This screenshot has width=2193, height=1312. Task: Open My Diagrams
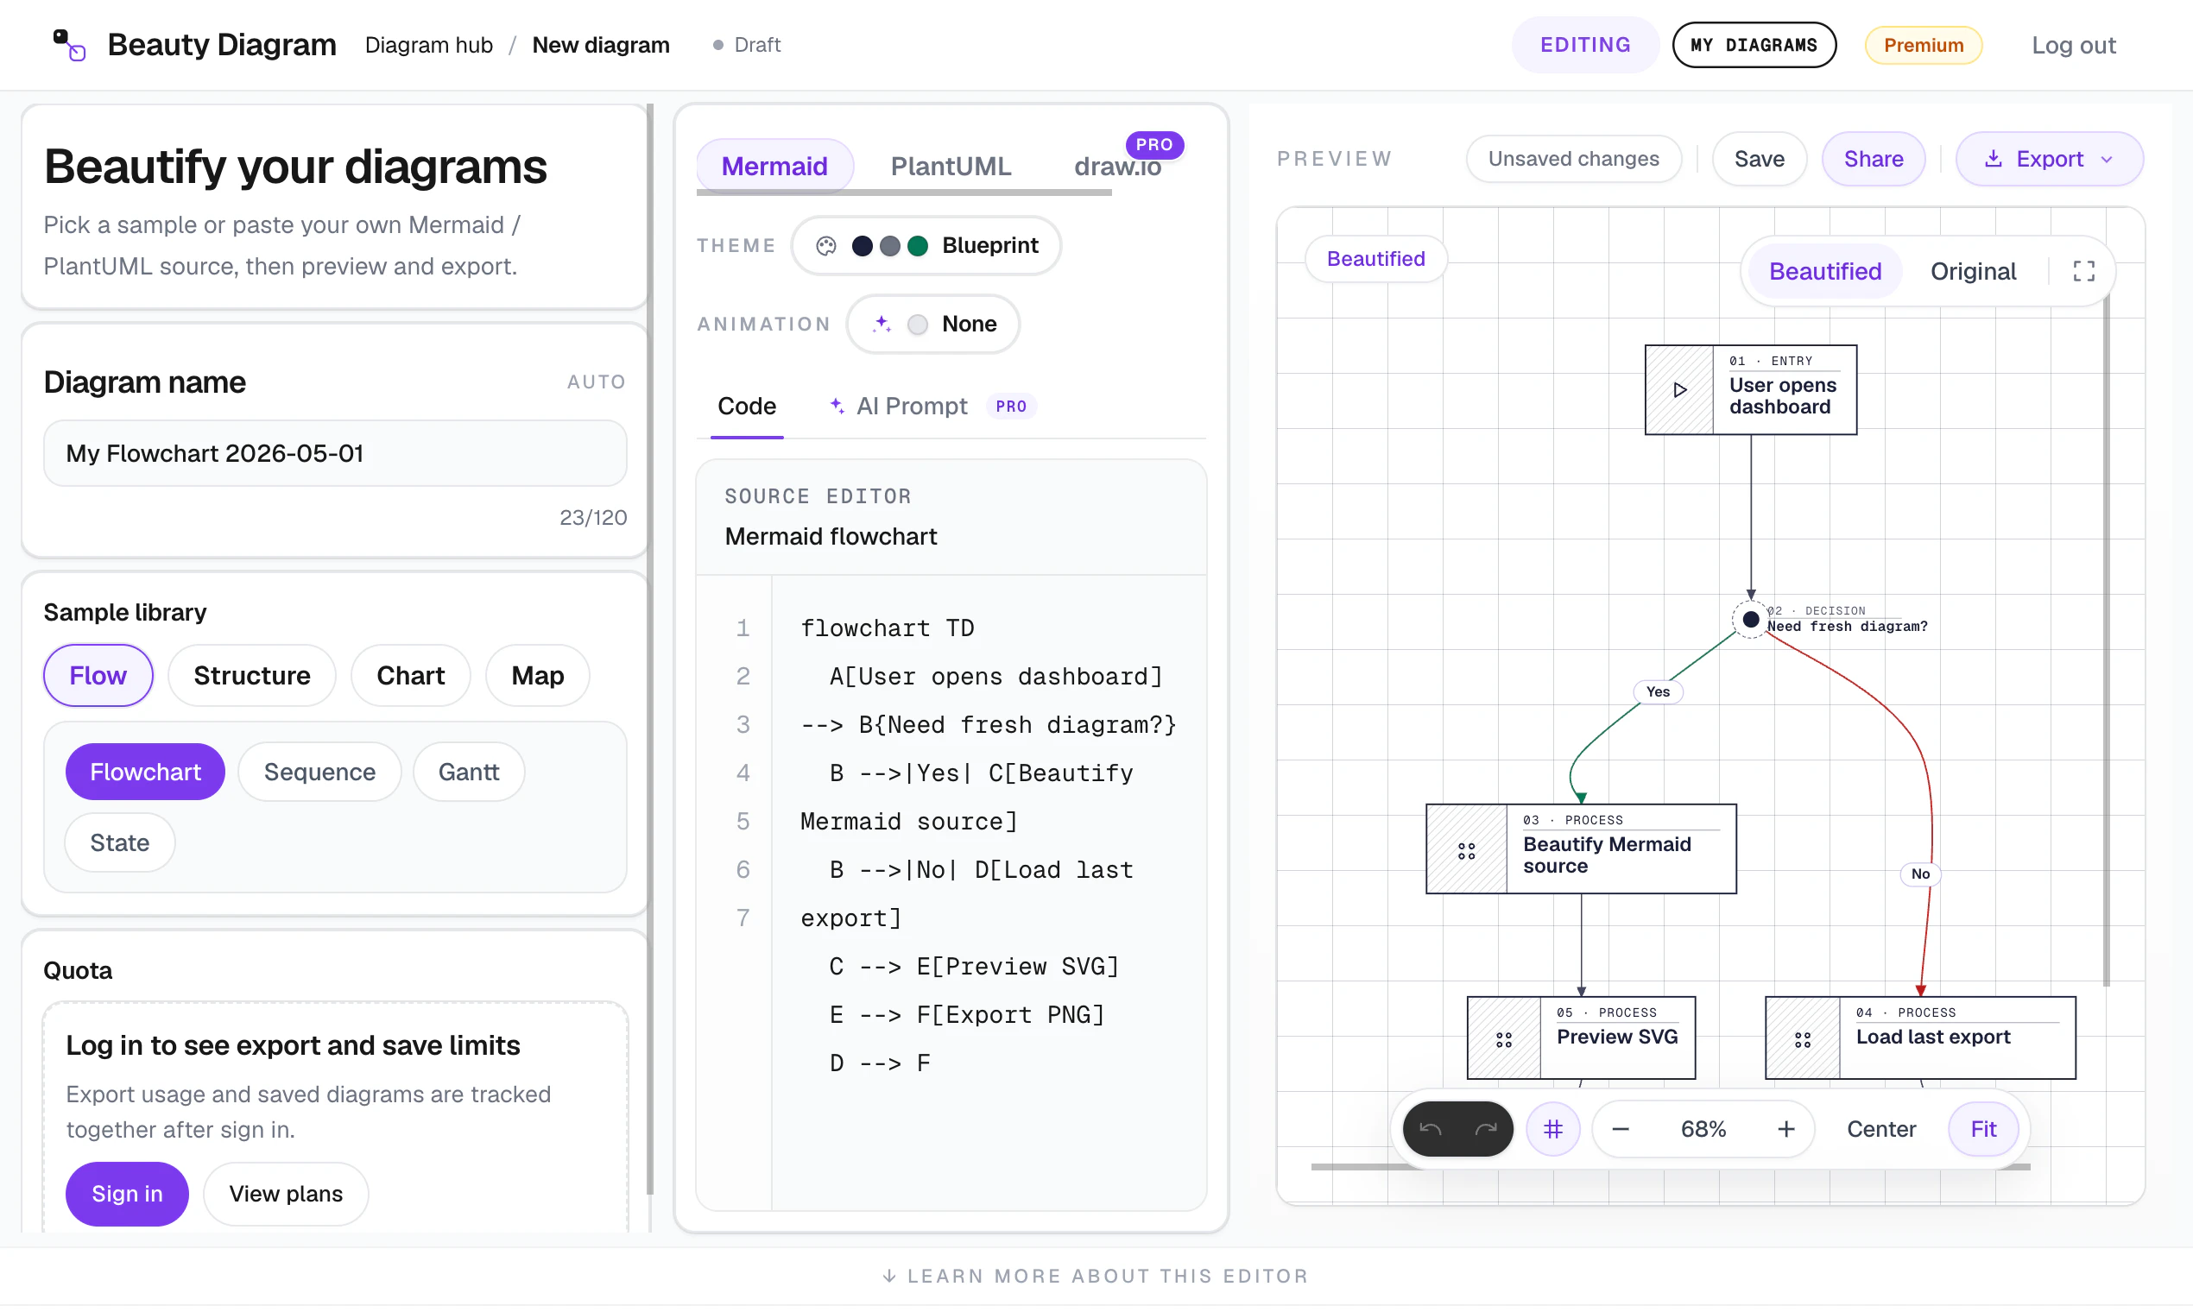(x=1754, y=45)
